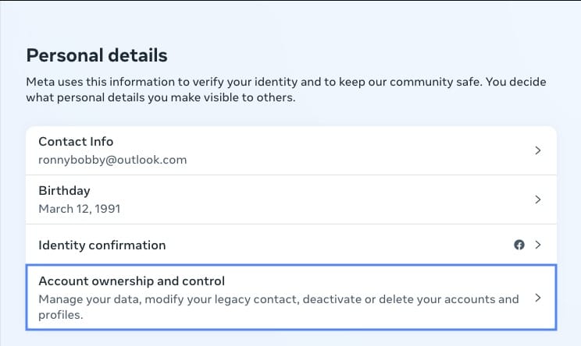Click the 'modify your legacy contact' phrase
This screenshot has width=581, height=346.
point(222,299)
